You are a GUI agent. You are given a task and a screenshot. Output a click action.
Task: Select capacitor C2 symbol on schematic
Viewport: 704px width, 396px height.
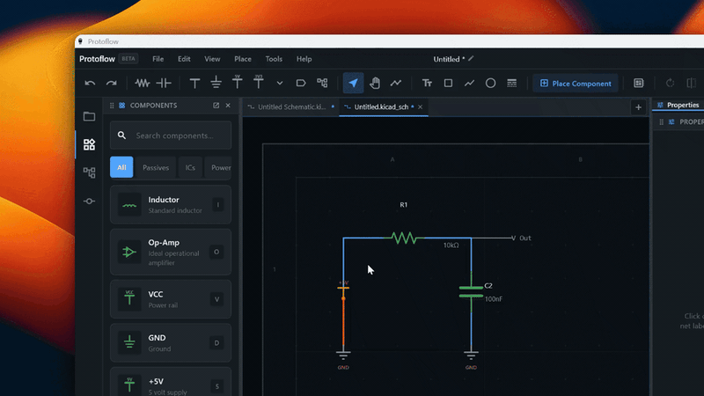tap(471, 291)
